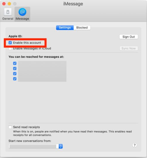Select the Settings segment tab
The width and height of the screenshot is (147, 158).
[65, 28]
